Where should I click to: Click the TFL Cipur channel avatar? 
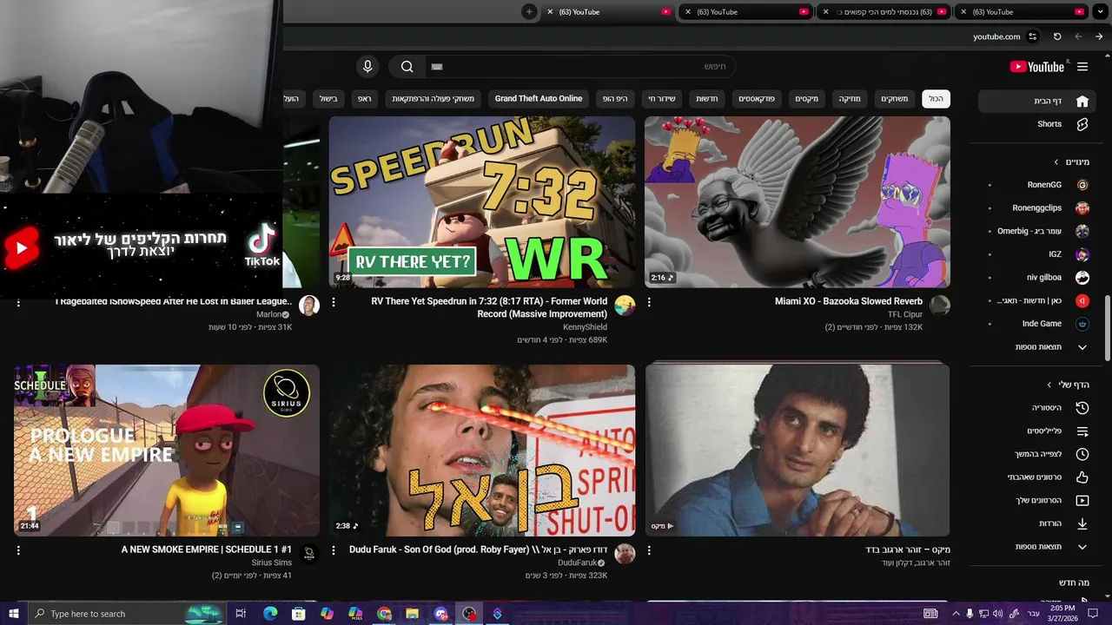940,306
